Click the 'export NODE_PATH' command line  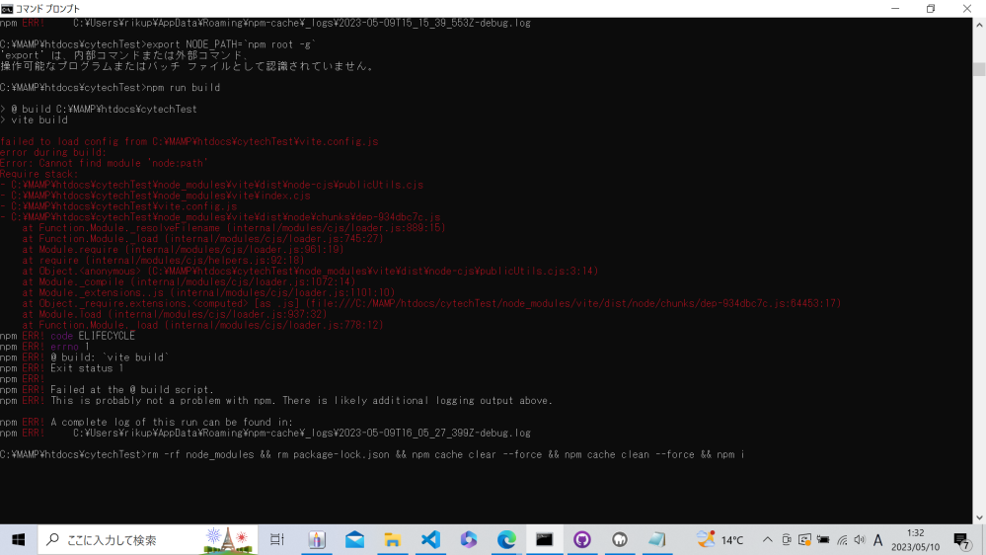158,44
